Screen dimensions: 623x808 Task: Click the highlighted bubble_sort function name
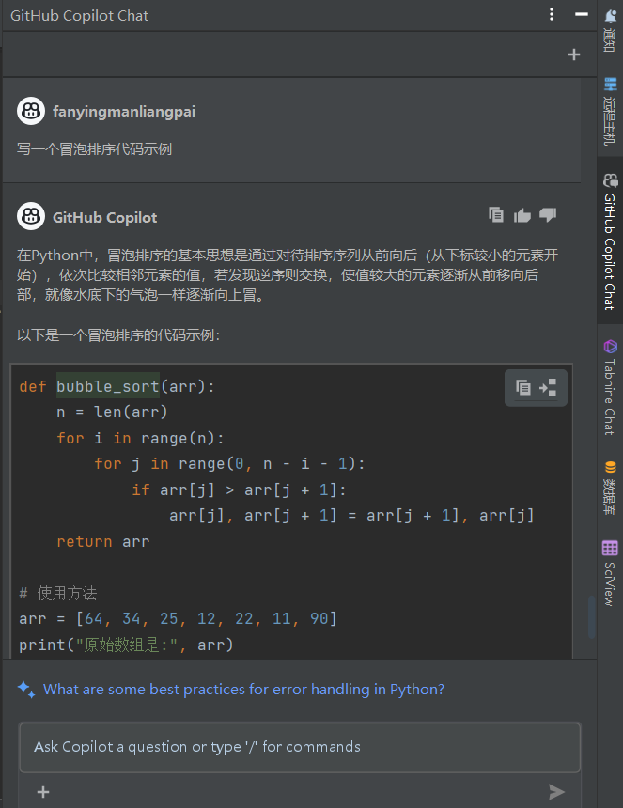(108, 386)
